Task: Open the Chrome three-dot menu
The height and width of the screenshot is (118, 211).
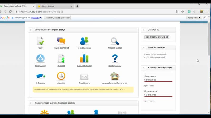Action: 207,12
